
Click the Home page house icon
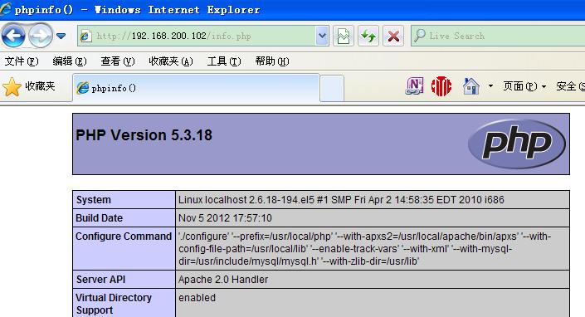point(470,86)
